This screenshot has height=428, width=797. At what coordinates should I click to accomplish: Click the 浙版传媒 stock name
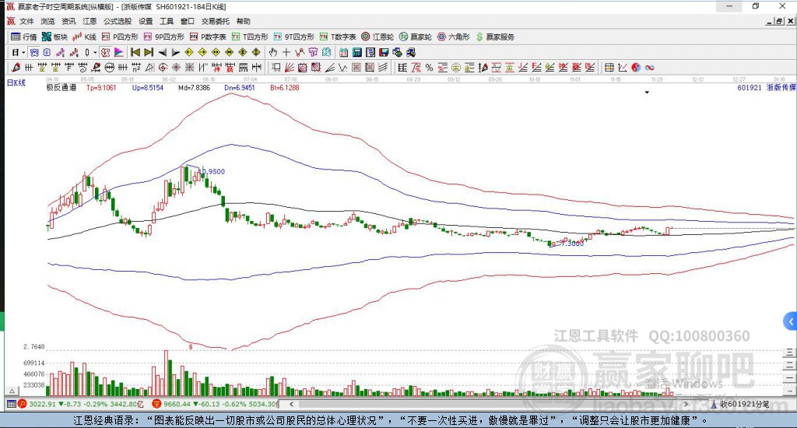click(781, 87)
